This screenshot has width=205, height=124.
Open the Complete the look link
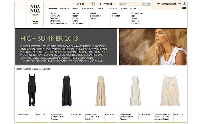(137, 15)
